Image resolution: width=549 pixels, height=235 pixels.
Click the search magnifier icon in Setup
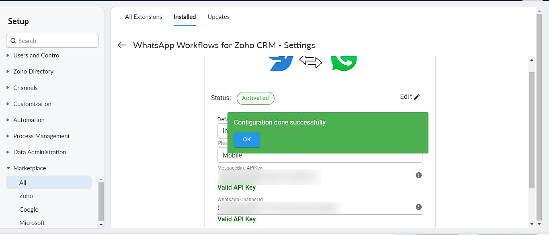tap(13, 41)
